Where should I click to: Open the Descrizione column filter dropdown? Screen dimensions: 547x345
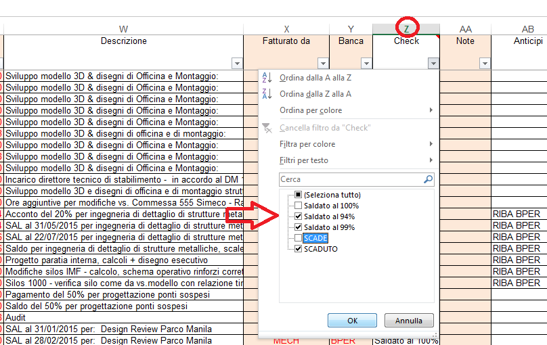(236, 64)
